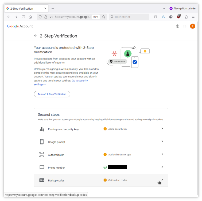Click Add authenticator app text

coord(119,155)
